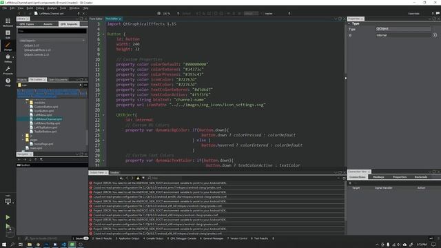Go to previous issue arrow in Issues pane
This screenshot has height=248, width=441.
(127, 178)
